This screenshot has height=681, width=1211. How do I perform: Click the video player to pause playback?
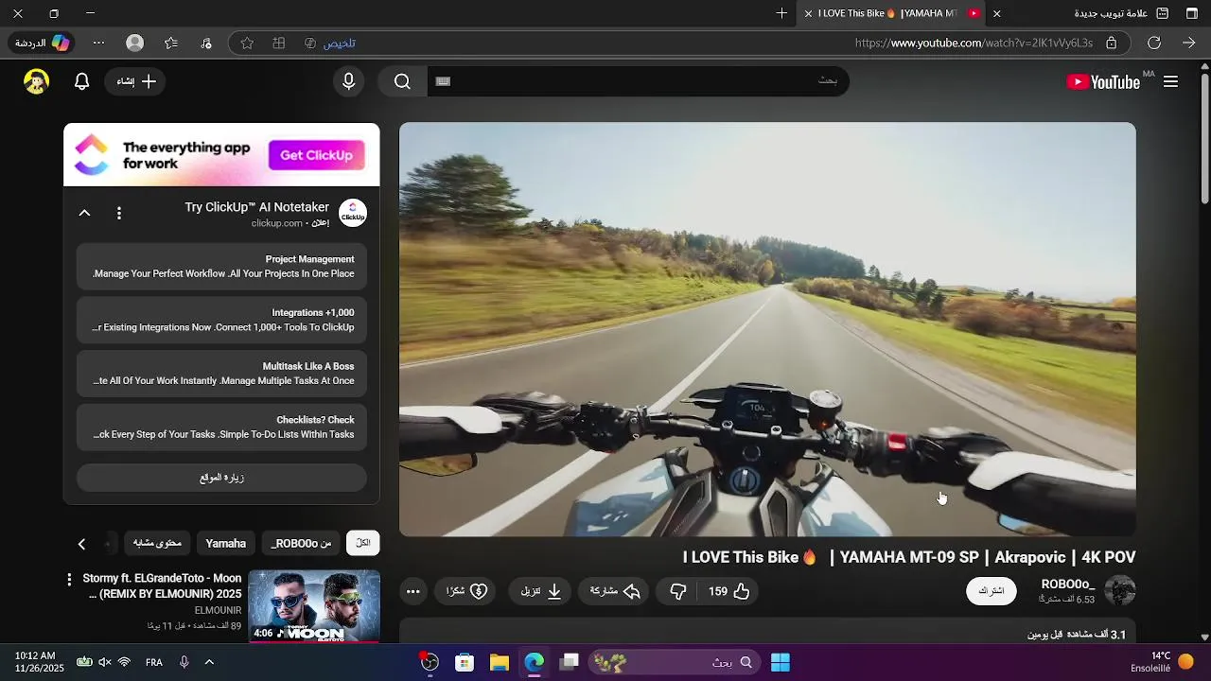coord(767,329)
